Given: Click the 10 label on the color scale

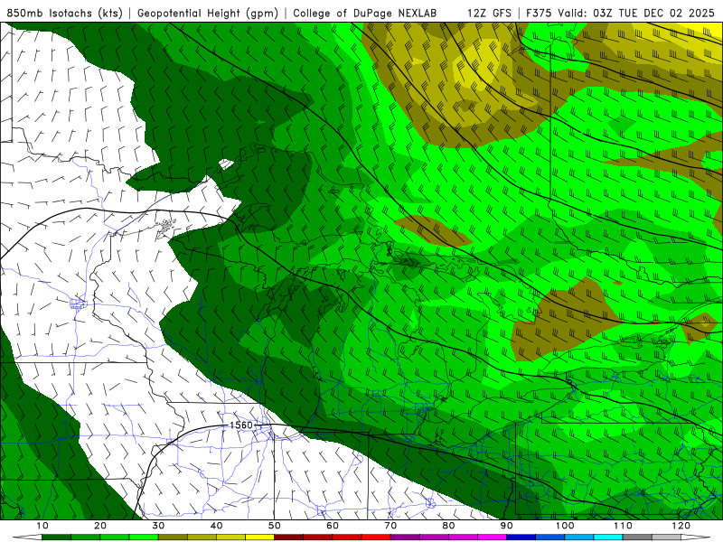Looking at the screenshot, I should pos(42,526).
